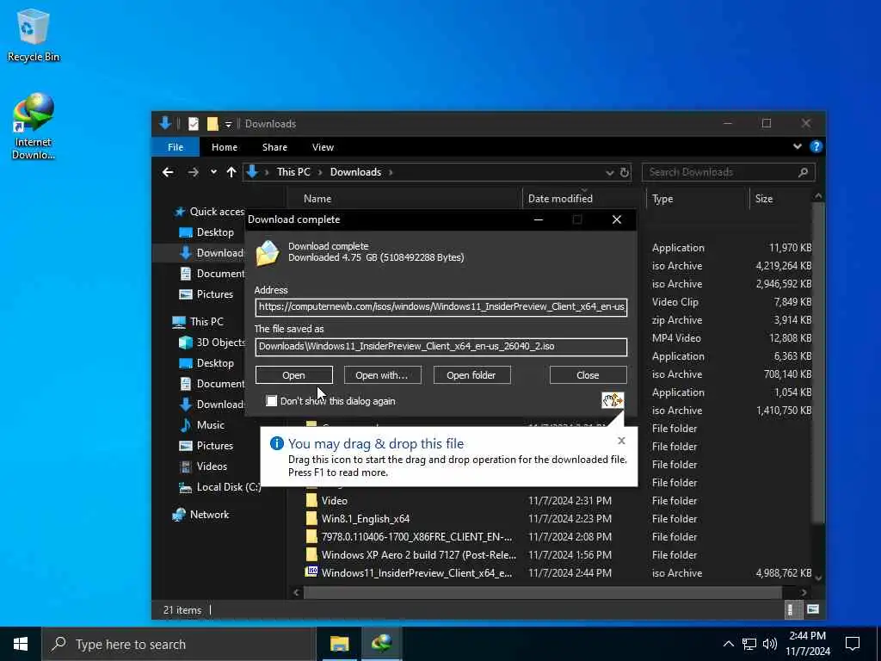
Task: Click the Address URL field
Action: (x=441, y=307)
